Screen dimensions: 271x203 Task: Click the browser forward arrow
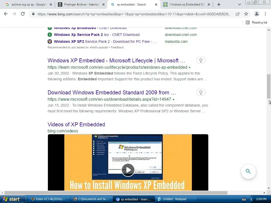coord(14,14)
